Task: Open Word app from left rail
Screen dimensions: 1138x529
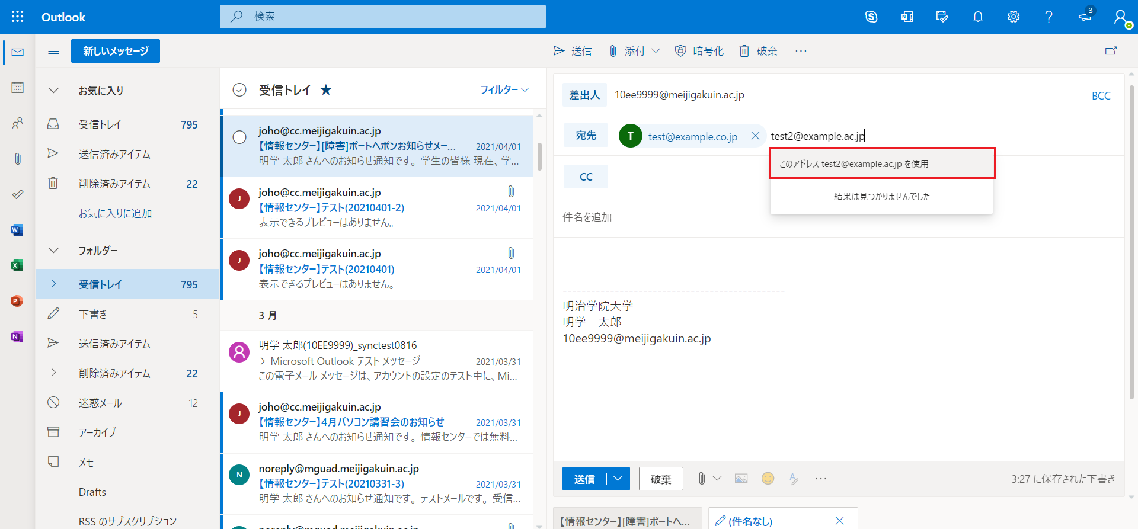Action: [x=17, y=230]
